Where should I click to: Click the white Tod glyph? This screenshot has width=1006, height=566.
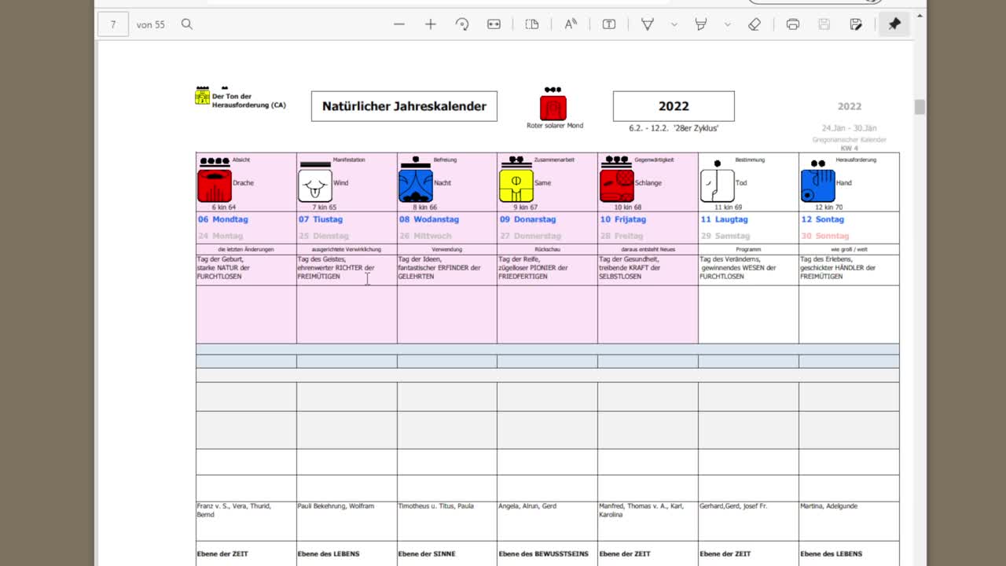pyautogui.click(x=718, y=186)
